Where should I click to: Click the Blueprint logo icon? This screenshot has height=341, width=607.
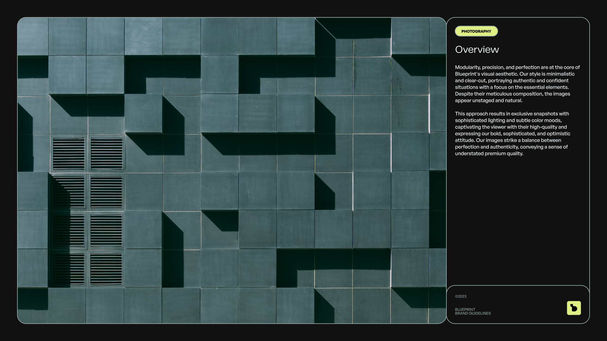[x=574, y=308]
